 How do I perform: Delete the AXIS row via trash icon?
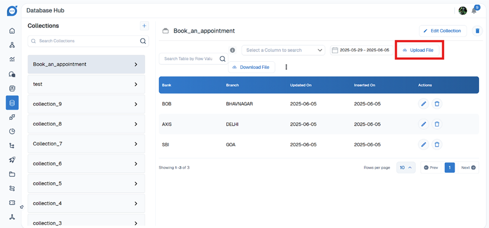point(437,124)
